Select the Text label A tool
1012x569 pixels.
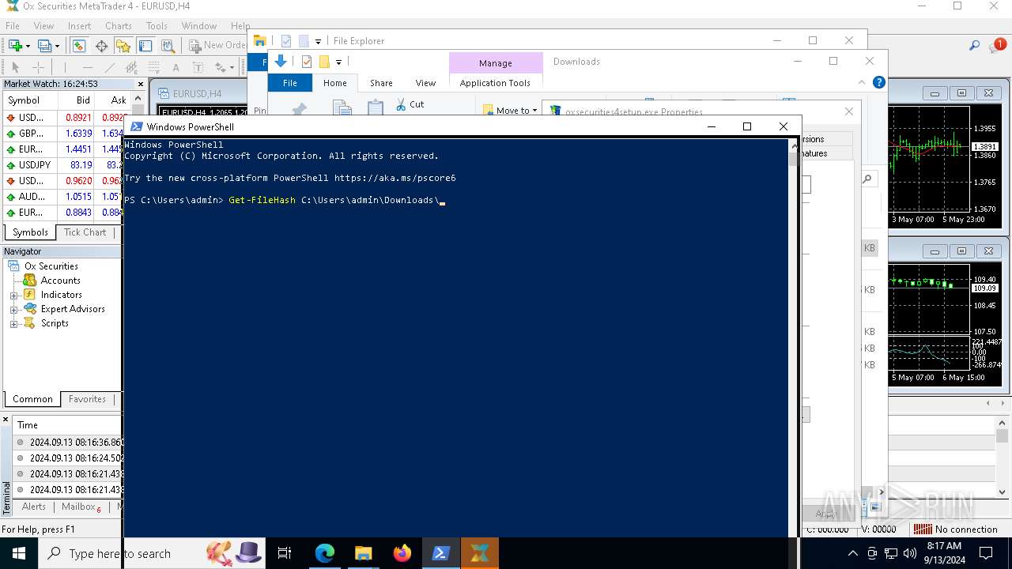(x=176, y=67)
